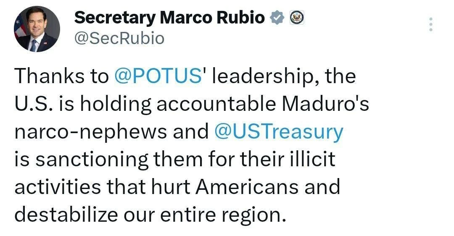The height and width of the screenshot is (236, 454).
Task: Open the @USTreasury mention link
Action: 278,131
